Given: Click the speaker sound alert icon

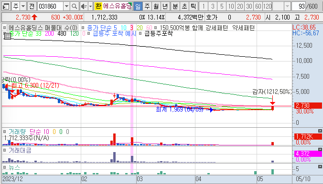Looking at the screenshot, I should point(84,6).
